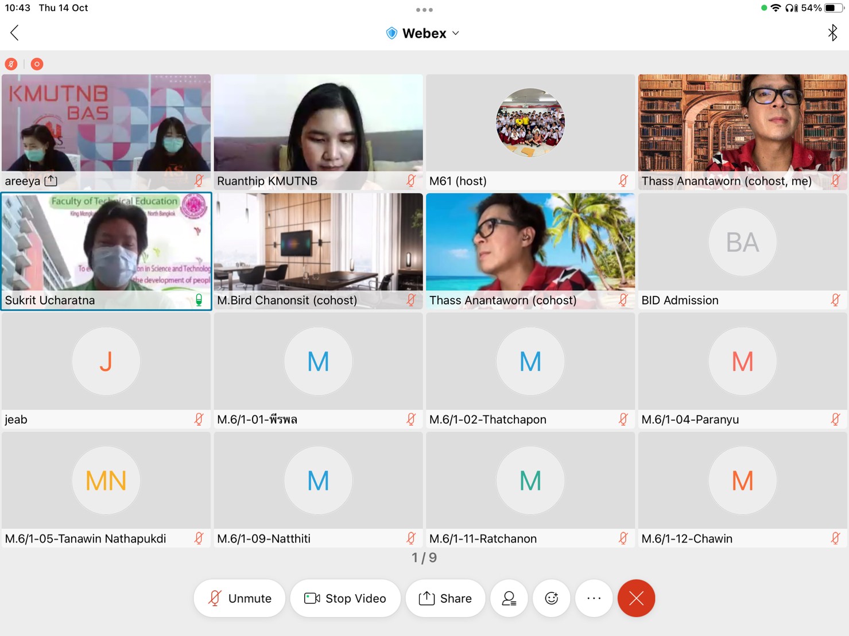Open the Bluetooth audio icon
This screenshot has width=849, height=636.
(x=832, y=33)
